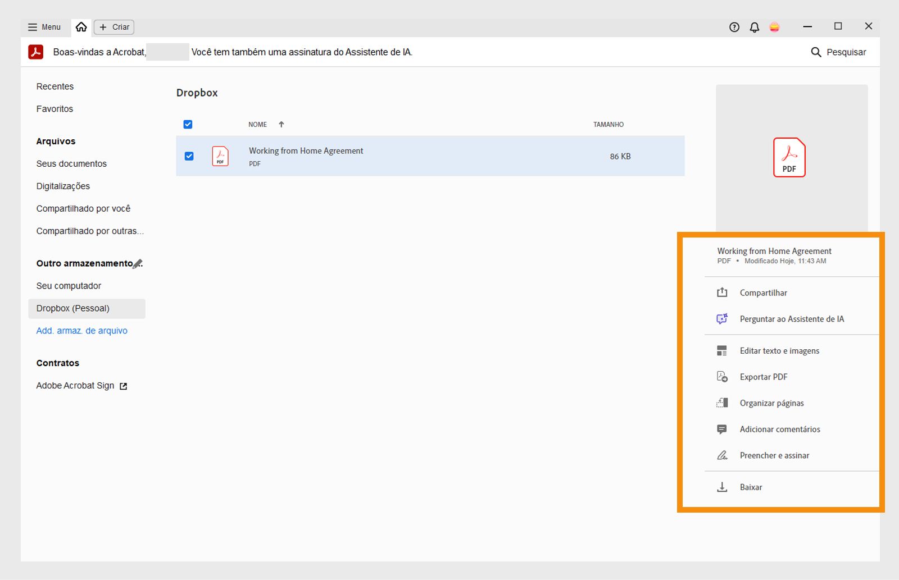This screenshot has height=580, width=899.
Task: Open Seu computador storage
Action: 69,286
